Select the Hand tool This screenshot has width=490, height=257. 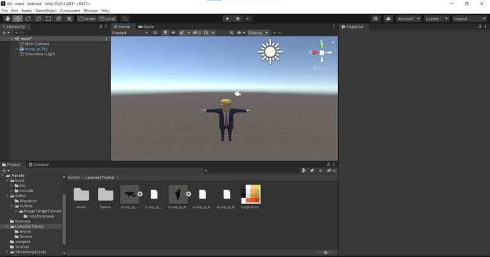coord(7,19)
